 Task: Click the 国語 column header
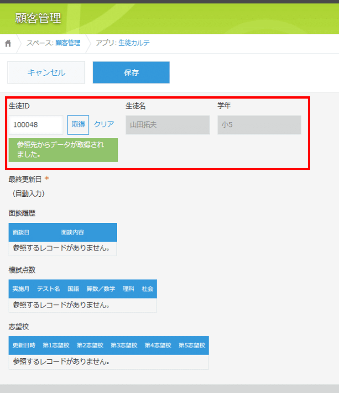pyautogui.click(x=73, y=289)
